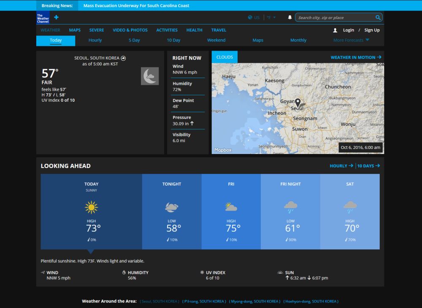Click the search magnifier icon
The image size is (422, 308).
pyautogui.click(x=378, y=17)
